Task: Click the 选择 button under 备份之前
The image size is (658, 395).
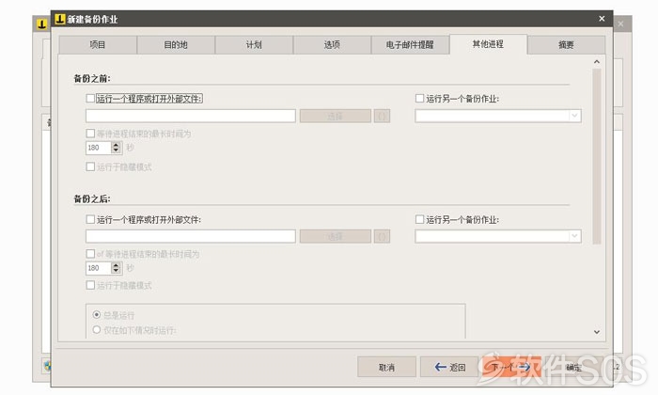Action: click(x=336, y=116)
